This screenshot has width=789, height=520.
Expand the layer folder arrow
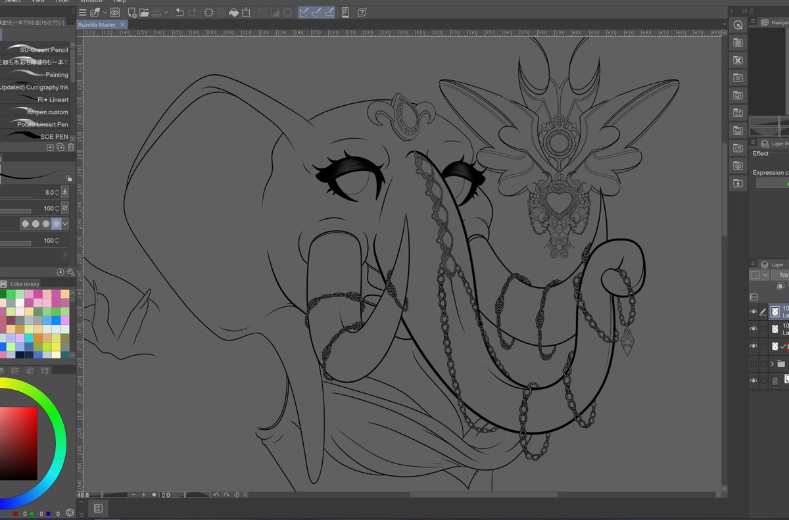[x=773, y=363]
